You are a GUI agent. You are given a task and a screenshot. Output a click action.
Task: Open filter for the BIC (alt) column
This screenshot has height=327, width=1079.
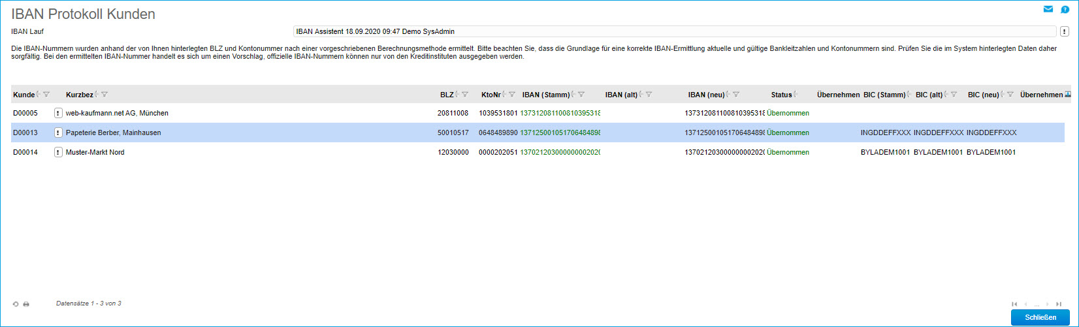coord(954,95)
